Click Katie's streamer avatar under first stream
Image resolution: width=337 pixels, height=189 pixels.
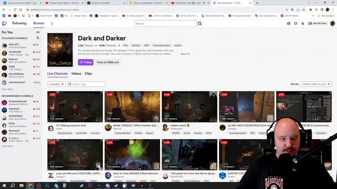[51, 128]
